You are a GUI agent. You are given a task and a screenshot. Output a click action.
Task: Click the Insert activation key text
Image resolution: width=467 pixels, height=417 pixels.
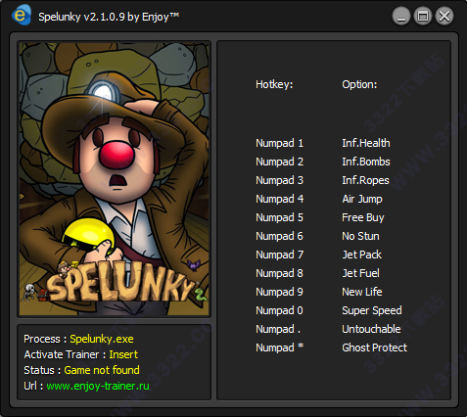pyautogui.click(x=123, y=354)
